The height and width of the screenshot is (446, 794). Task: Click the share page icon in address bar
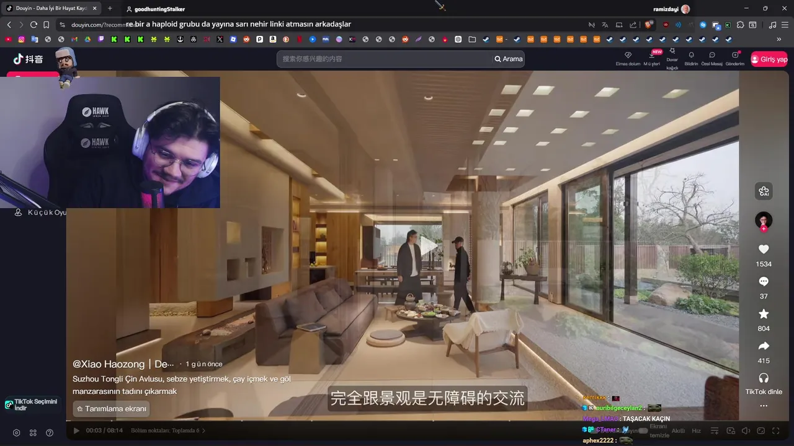pos(633,25)
